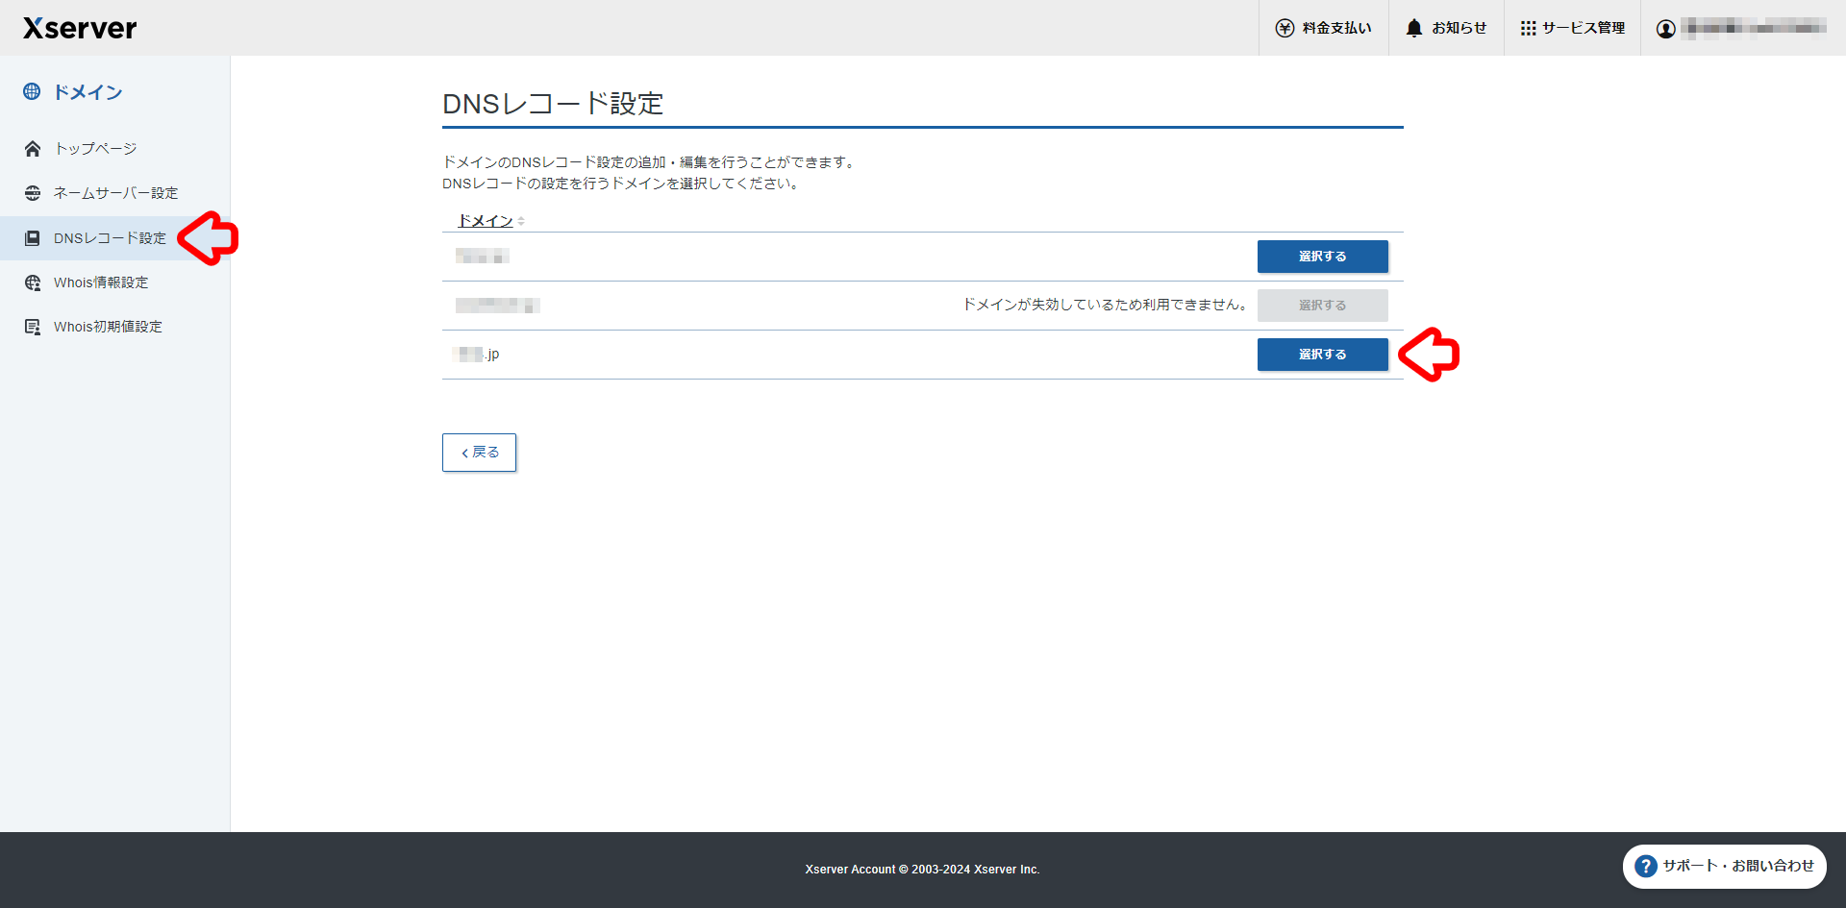Image resolution: width=1846 pixels, height=908 pixels.
Task: Click the globe icon beside ドメイン
Action: pyautogui.click(x=32, y=91)
